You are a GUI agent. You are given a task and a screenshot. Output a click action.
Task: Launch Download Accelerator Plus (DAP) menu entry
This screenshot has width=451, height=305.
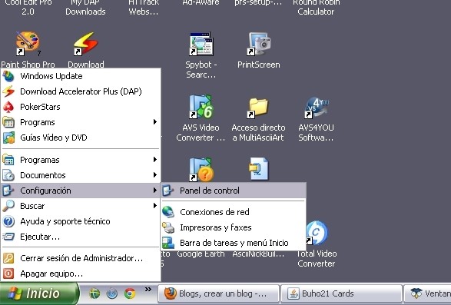click(x=81, y=91)
